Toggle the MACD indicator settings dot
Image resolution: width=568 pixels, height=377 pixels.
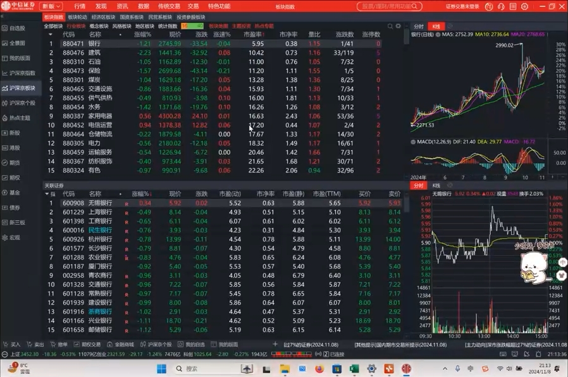coord(413,142)
